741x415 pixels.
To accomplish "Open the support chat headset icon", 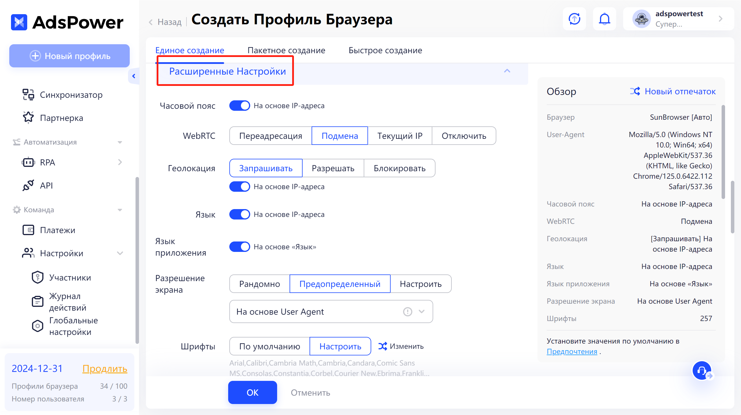I will tap(702, 370).
